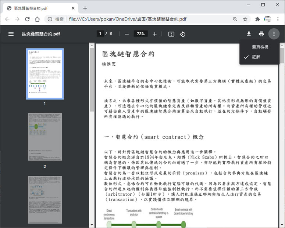Viewport: 285px width, 228px height.
Task: Toggle the 註解 annotations option
Action: point(256,57)
